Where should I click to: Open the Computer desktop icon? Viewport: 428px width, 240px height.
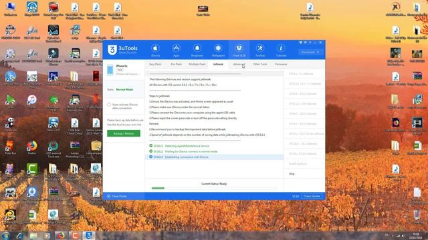point(11,9)
